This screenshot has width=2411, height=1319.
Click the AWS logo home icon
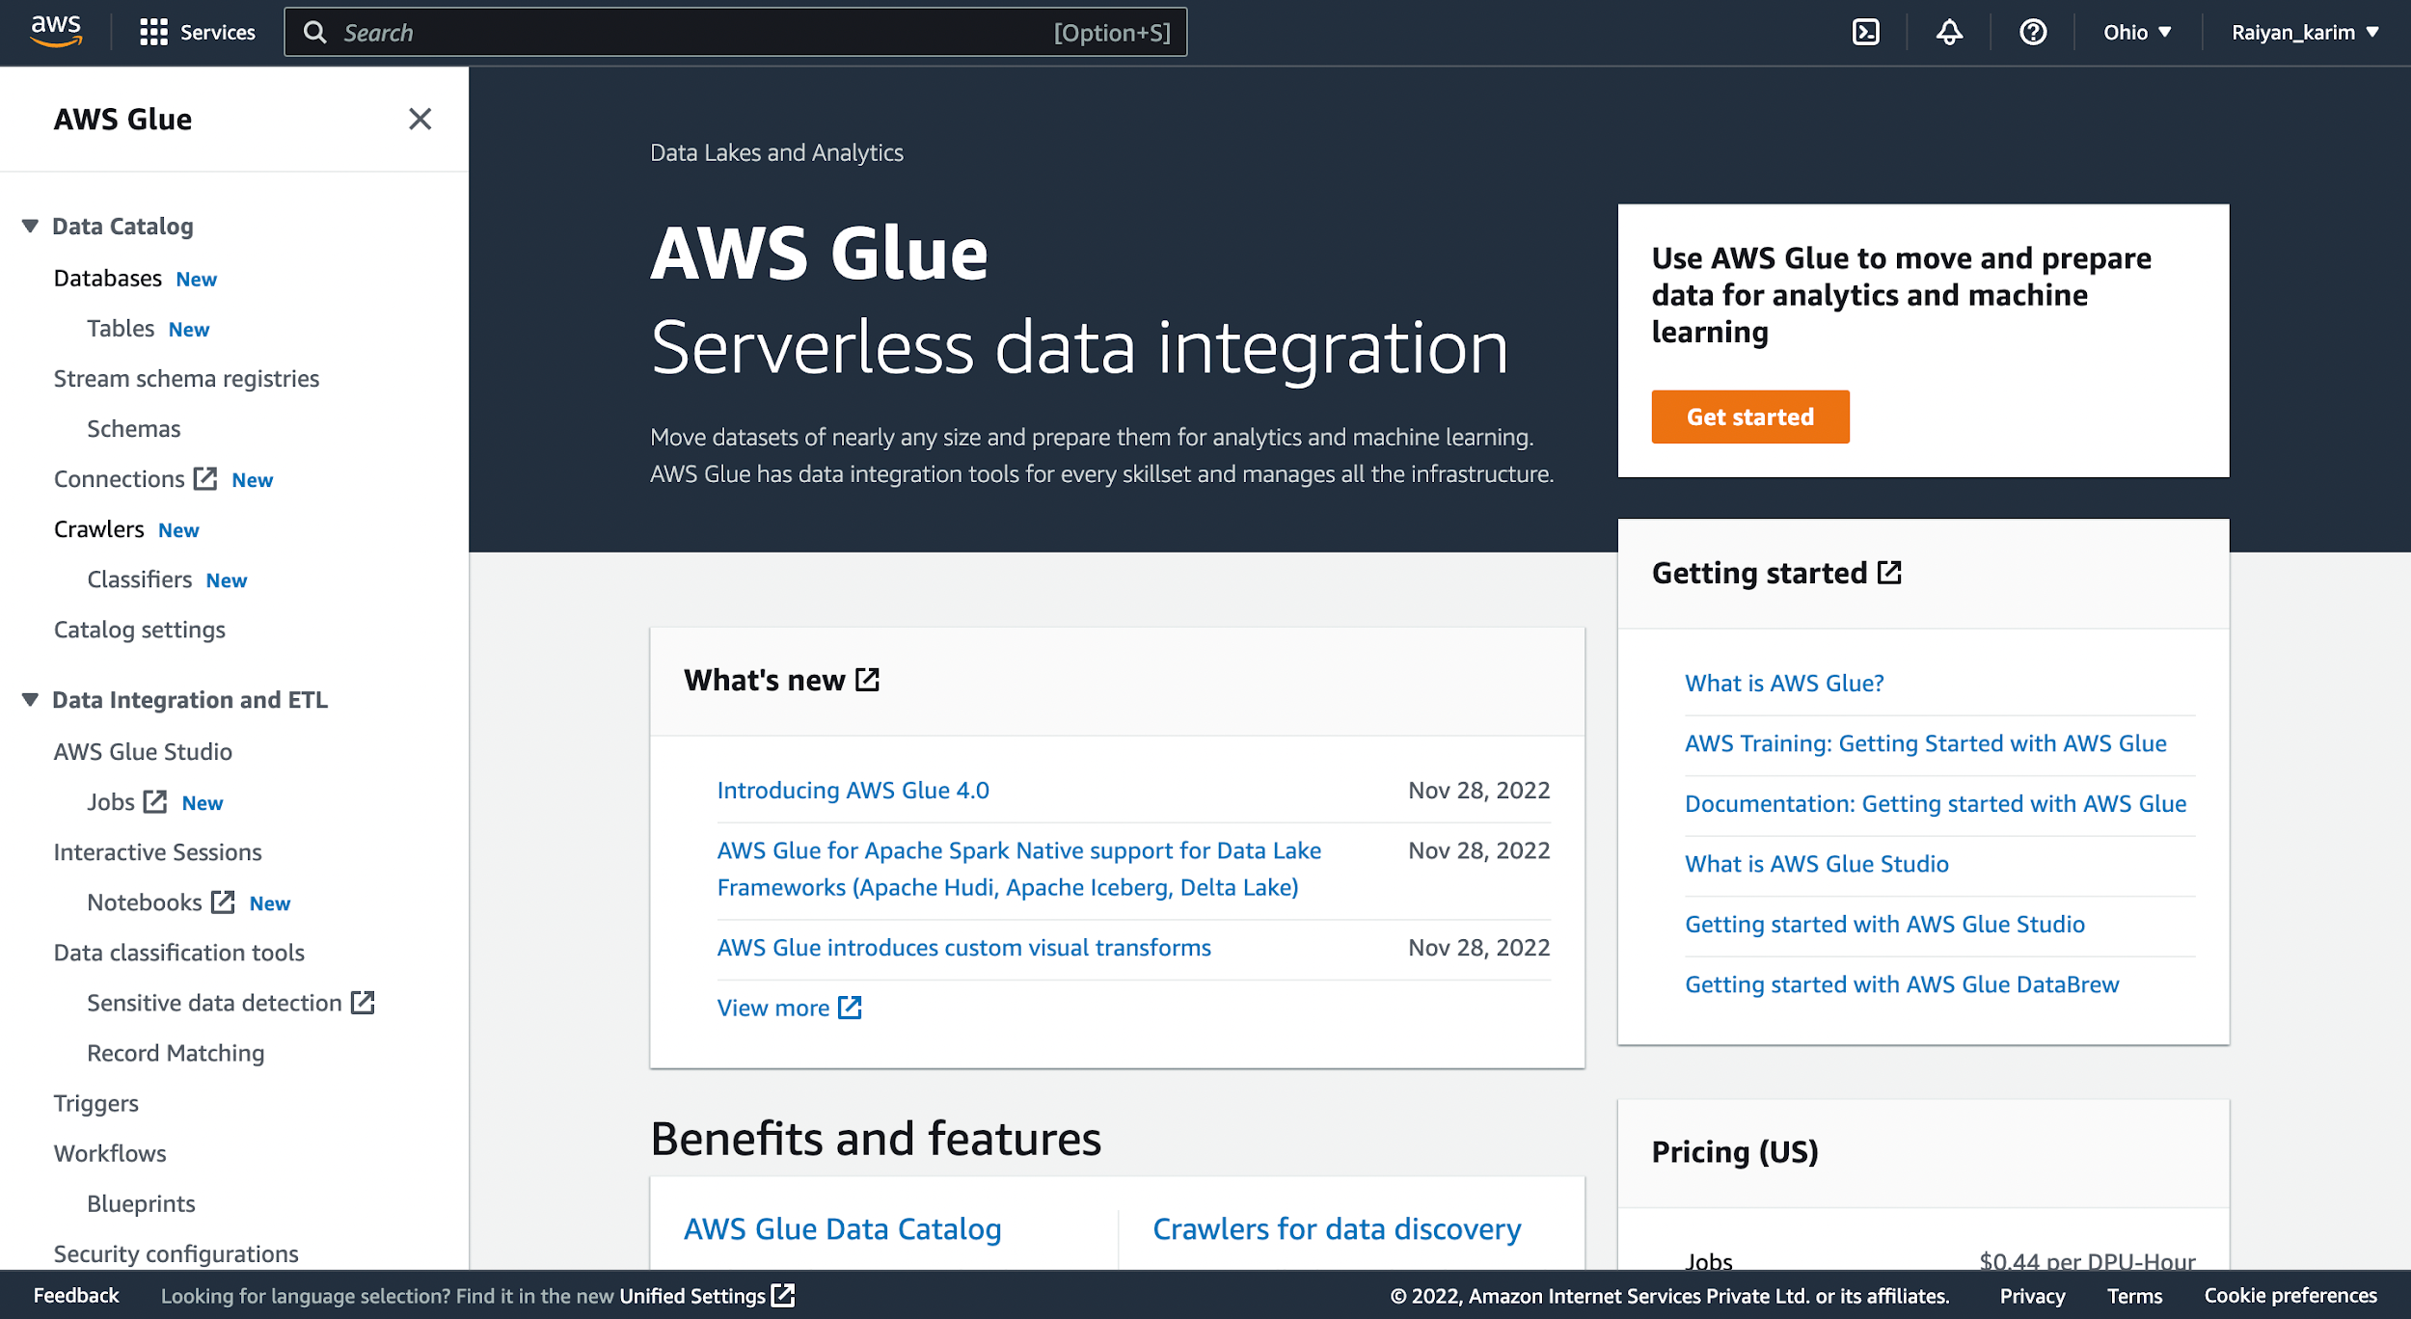(56, 32)
